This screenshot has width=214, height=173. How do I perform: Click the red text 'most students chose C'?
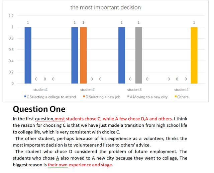click(78, 119)
